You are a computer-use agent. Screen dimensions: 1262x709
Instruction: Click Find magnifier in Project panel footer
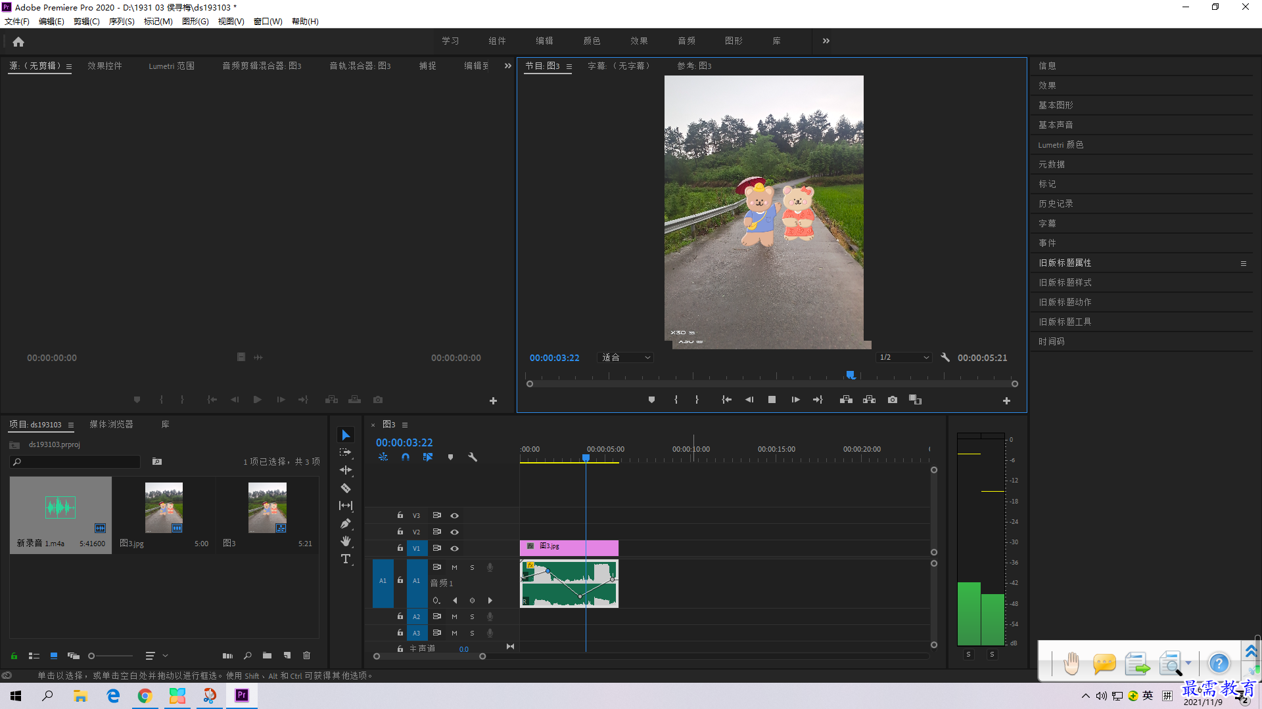point(248,655)
